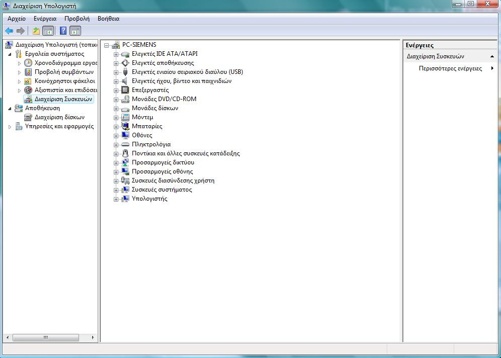Click the left pane scroll left arrow
Image resolution: width=501 pixels, height=358 pixels.
8,337
